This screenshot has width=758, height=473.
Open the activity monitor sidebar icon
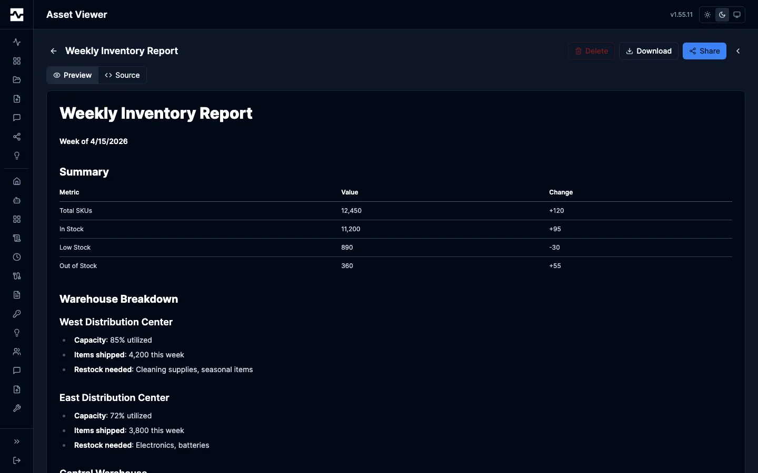coord(16,42)
